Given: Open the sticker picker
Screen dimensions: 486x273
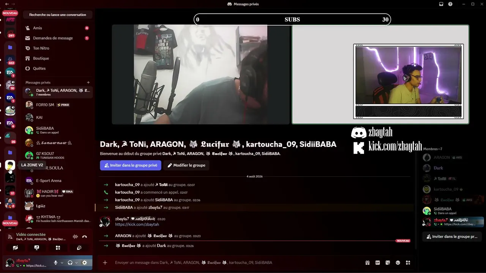Looking at the screenshot, I should 388,262.
